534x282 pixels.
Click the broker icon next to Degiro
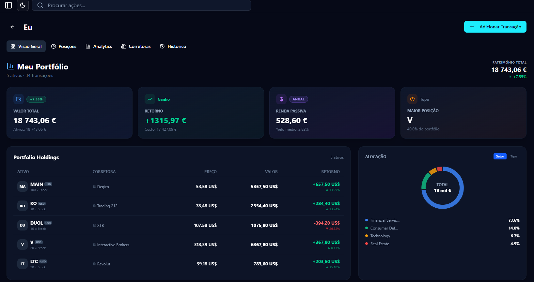[x=94, y=187]
